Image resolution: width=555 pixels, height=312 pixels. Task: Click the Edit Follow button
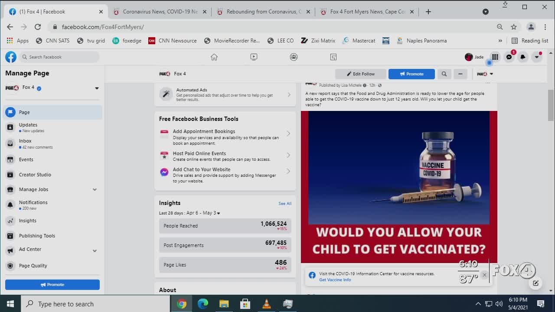pyautogui.click(x=360, y=74)
